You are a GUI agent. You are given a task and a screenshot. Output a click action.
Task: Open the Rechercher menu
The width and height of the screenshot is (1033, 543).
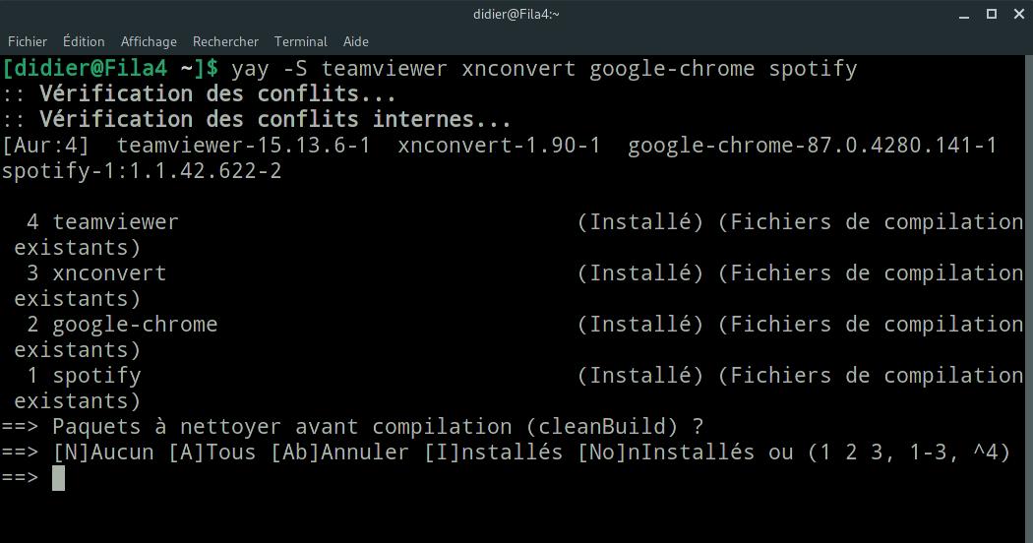coord(225,41)
